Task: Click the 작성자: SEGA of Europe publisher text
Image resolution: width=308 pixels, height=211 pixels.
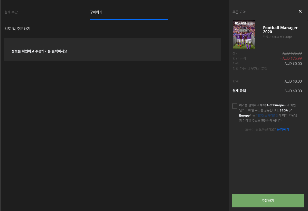Action: (x=277, y=37)
